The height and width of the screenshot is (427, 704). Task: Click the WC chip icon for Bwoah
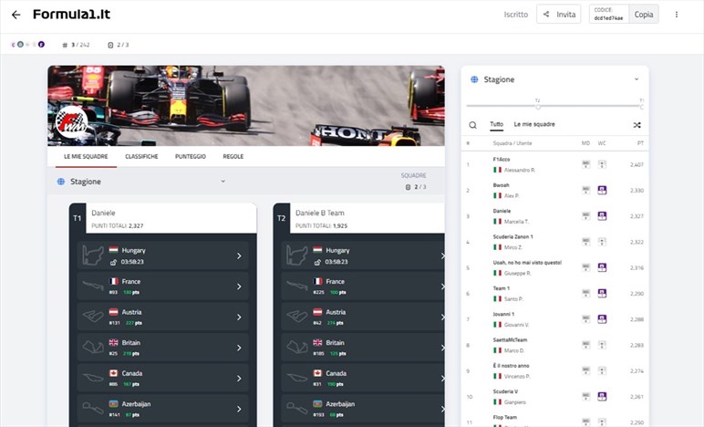(602, 190)
